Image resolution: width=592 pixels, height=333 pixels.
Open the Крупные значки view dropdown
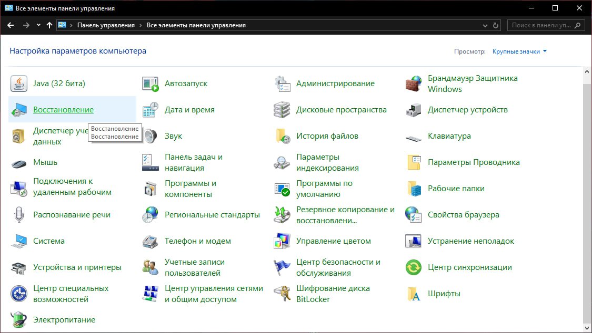519,51
